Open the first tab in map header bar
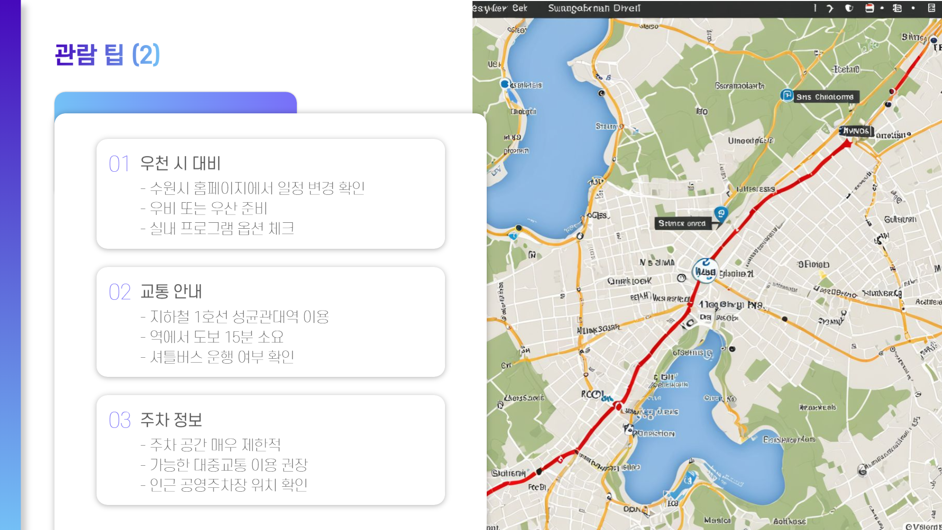 (x=500, y=8)
